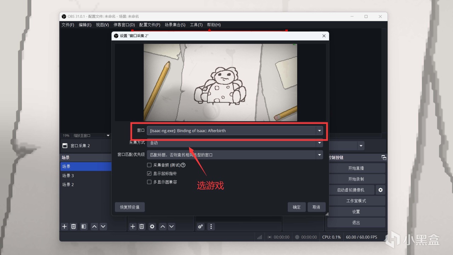Viewport: 453px width, 255px height.
Task: Add a new scene with the plus icon
Action: (x=64, y=226)
